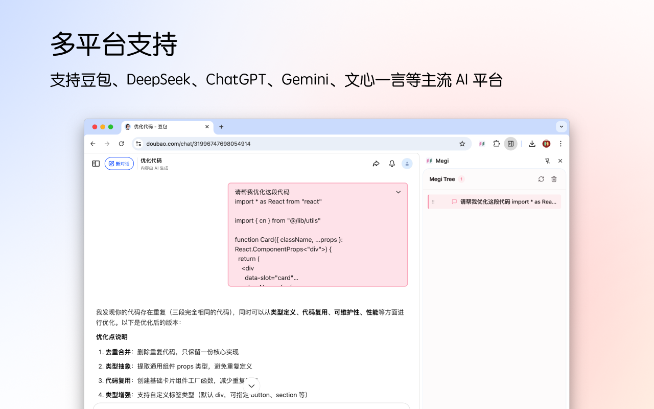Switch to the 优化代码 - 豆包 browser tab
Image resolution: width=654 pixels, height=409 pixels.
click(163, 127)
